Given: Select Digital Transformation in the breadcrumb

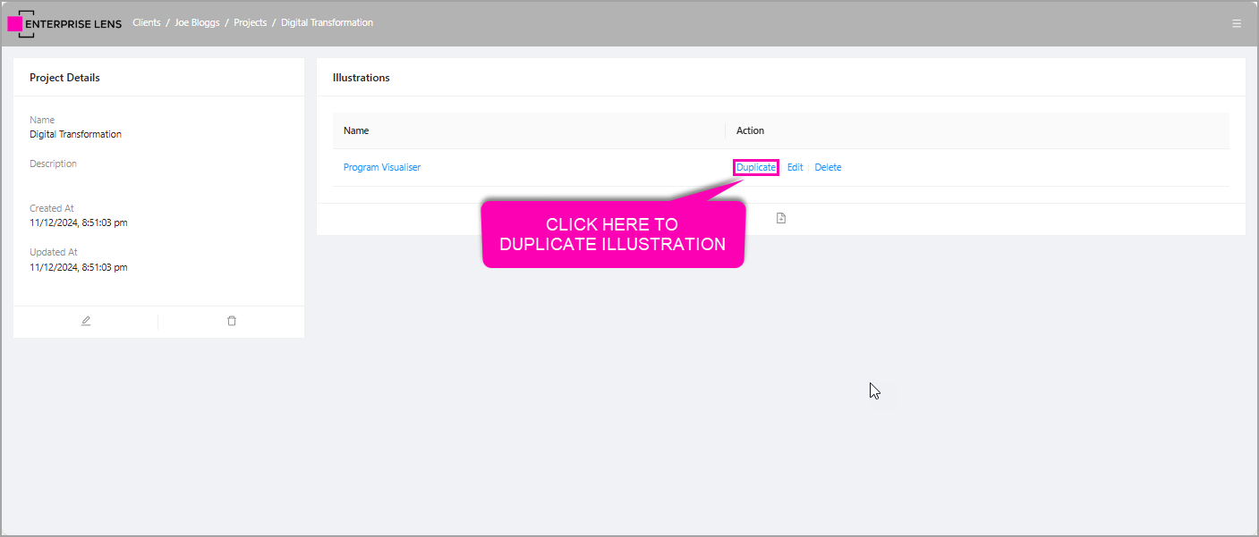Looking at the screenshot, I should pyautogui.click(x=327, y=23).
